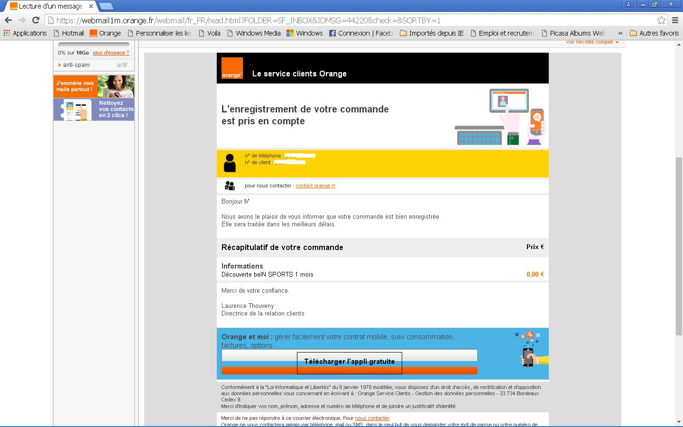Expand the voir l'en-tête complet link
683x427 pixels.
point(592,42)
